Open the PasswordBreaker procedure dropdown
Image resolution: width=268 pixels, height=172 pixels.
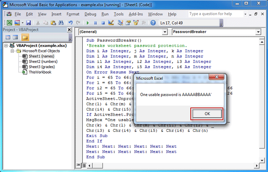tap(258, 32)
